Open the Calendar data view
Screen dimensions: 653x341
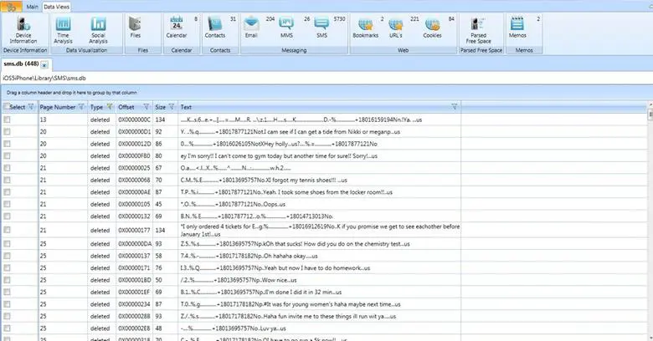tap(176, 29)
